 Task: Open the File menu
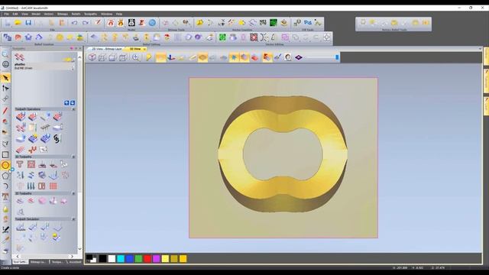click(x=6, y=14)
